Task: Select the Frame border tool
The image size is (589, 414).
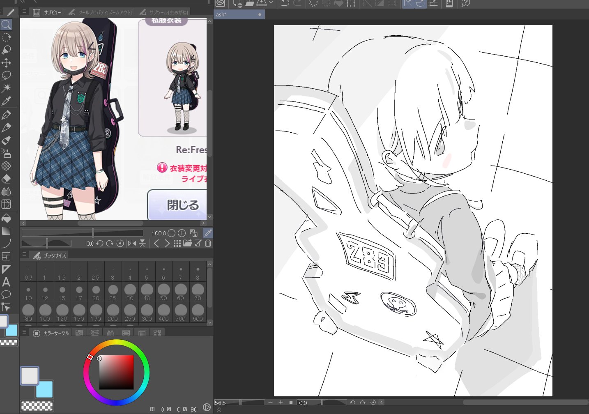Action: tap(6, 256)
